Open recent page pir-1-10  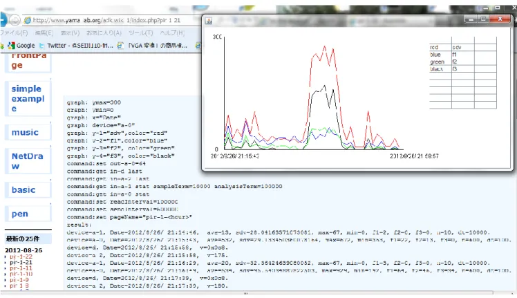pos(21,274)
